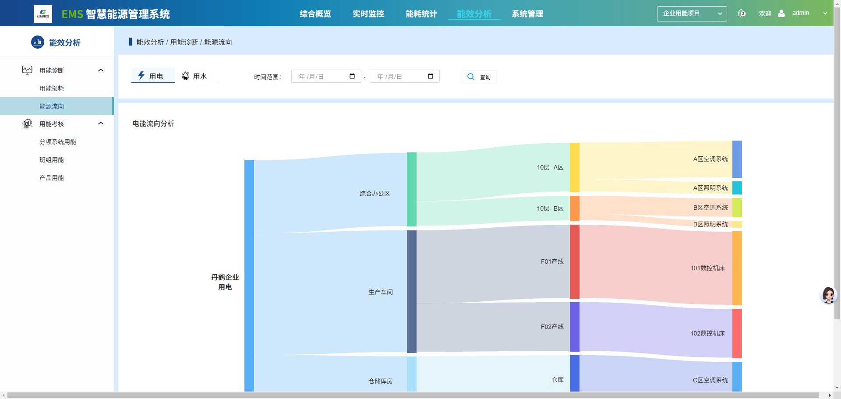The image size is (841, 399).
Task: Click the 丹鹤企业用电 blue source node
Action: (249, 275)
